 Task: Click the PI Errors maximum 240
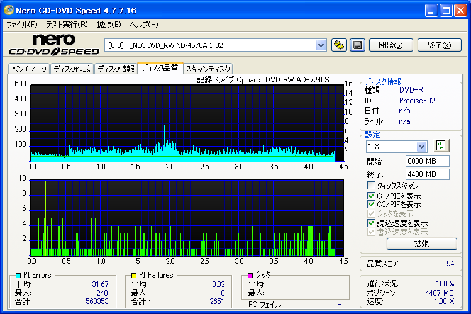102,293
